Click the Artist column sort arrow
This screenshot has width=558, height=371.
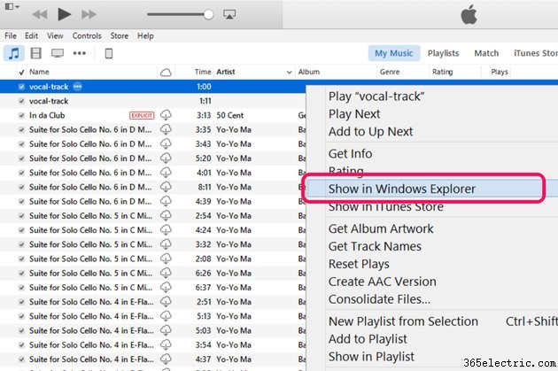point(289,73)
